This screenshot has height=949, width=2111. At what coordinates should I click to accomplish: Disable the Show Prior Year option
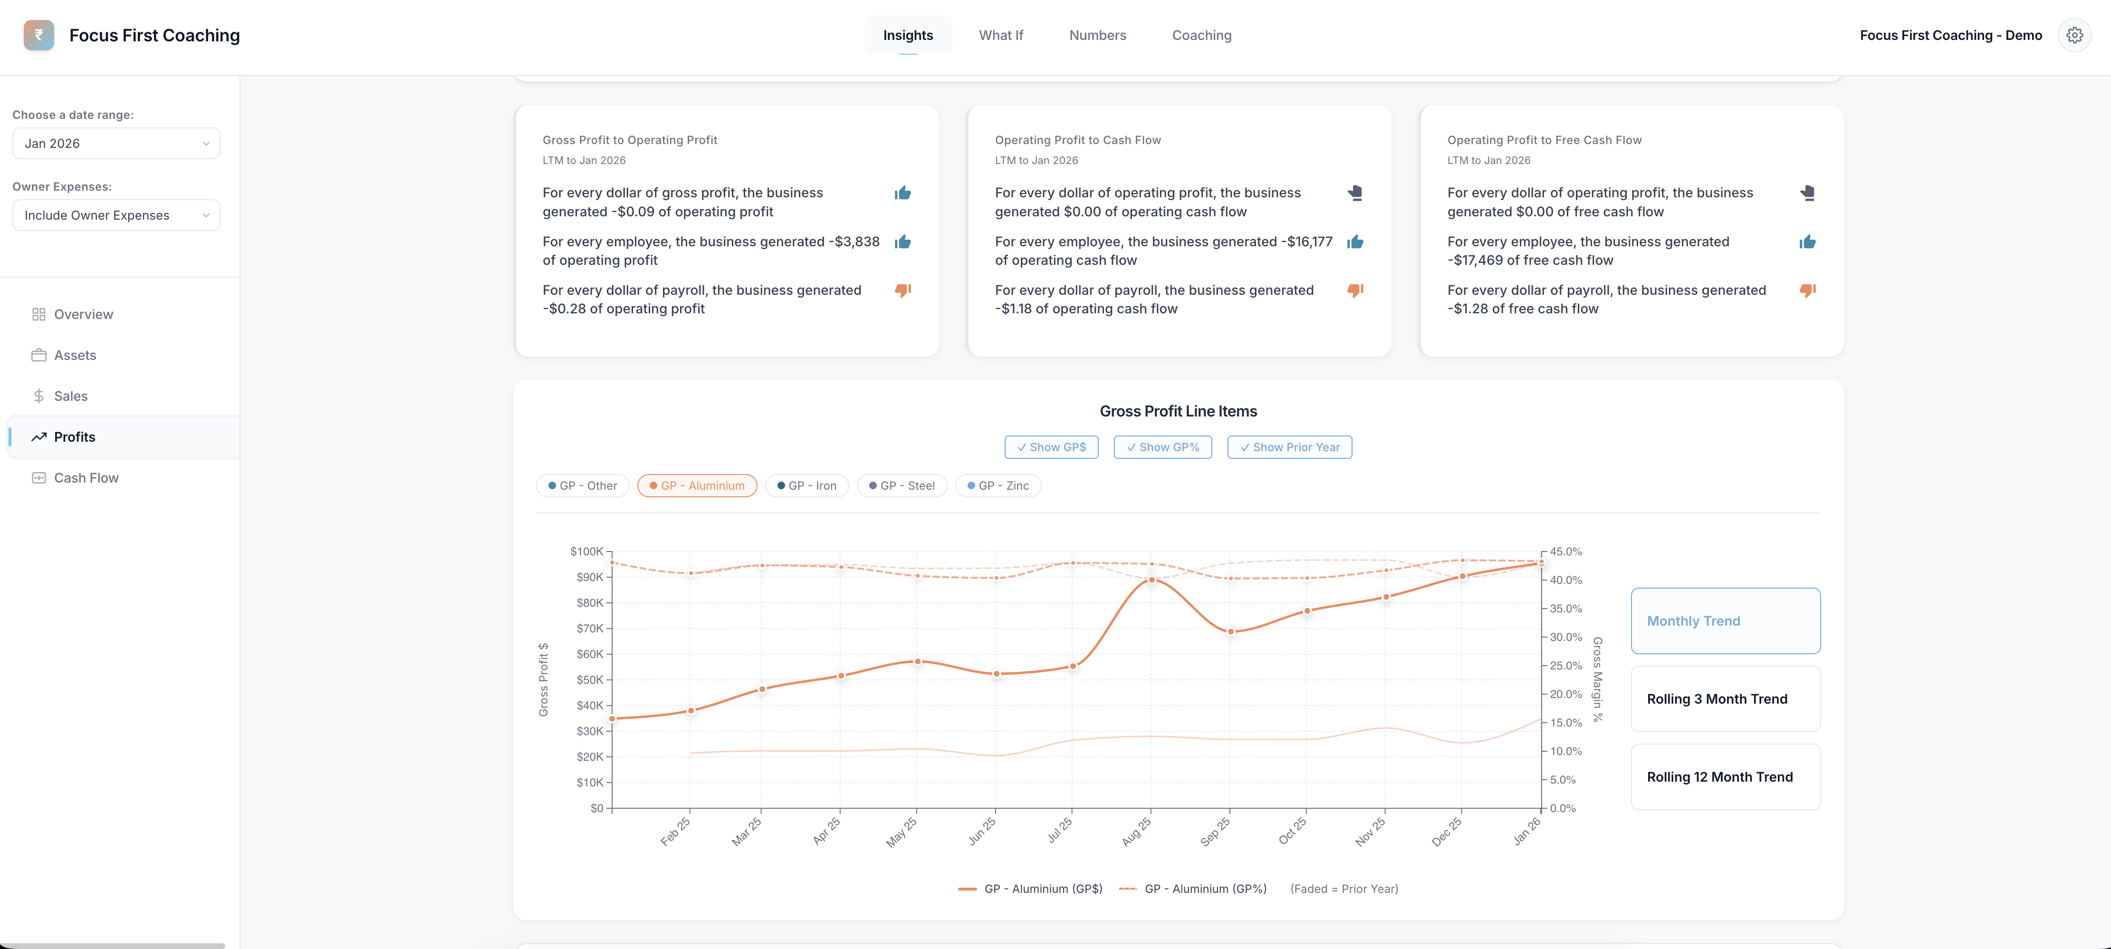coord(1289,446)
